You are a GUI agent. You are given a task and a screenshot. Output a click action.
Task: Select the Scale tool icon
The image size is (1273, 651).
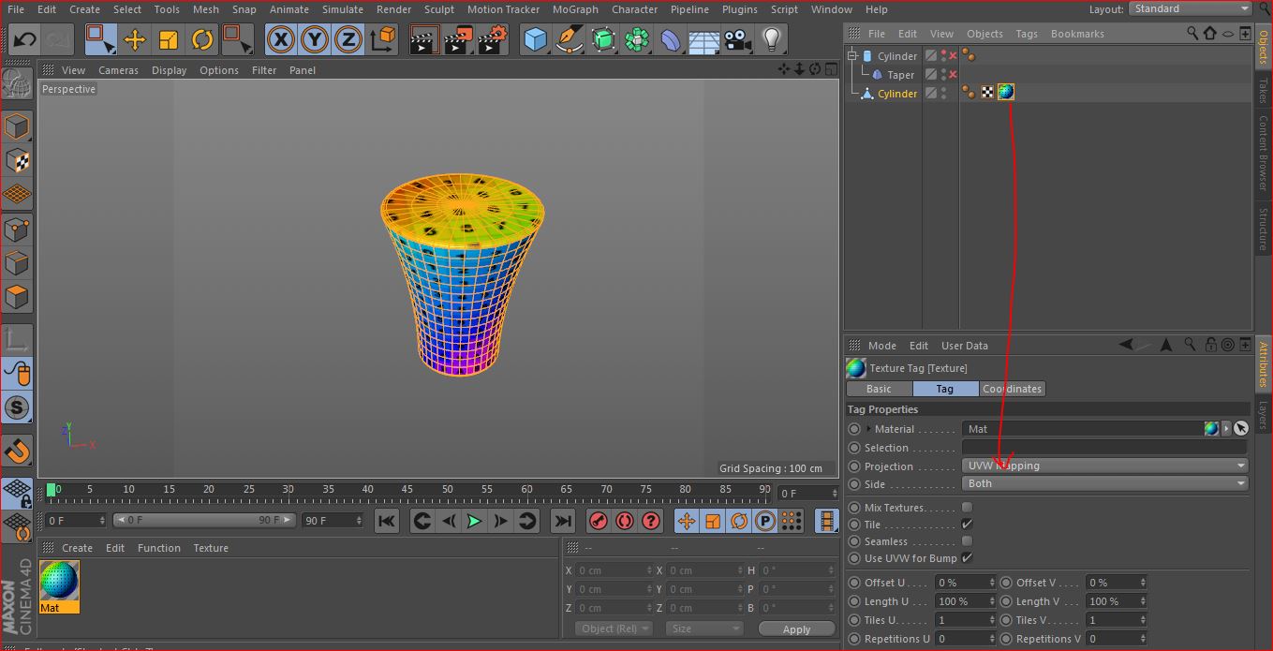(169, 39)
